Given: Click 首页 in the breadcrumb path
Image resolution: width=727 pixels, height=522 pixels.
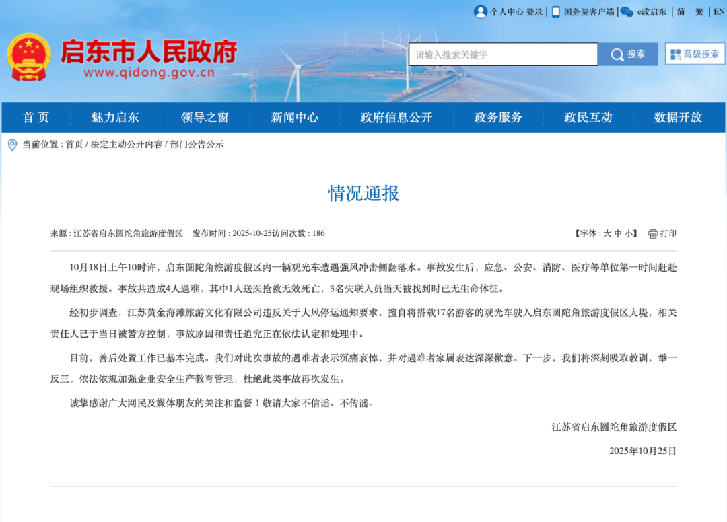Looking at the screenshot, I should [x=74, y=145].
